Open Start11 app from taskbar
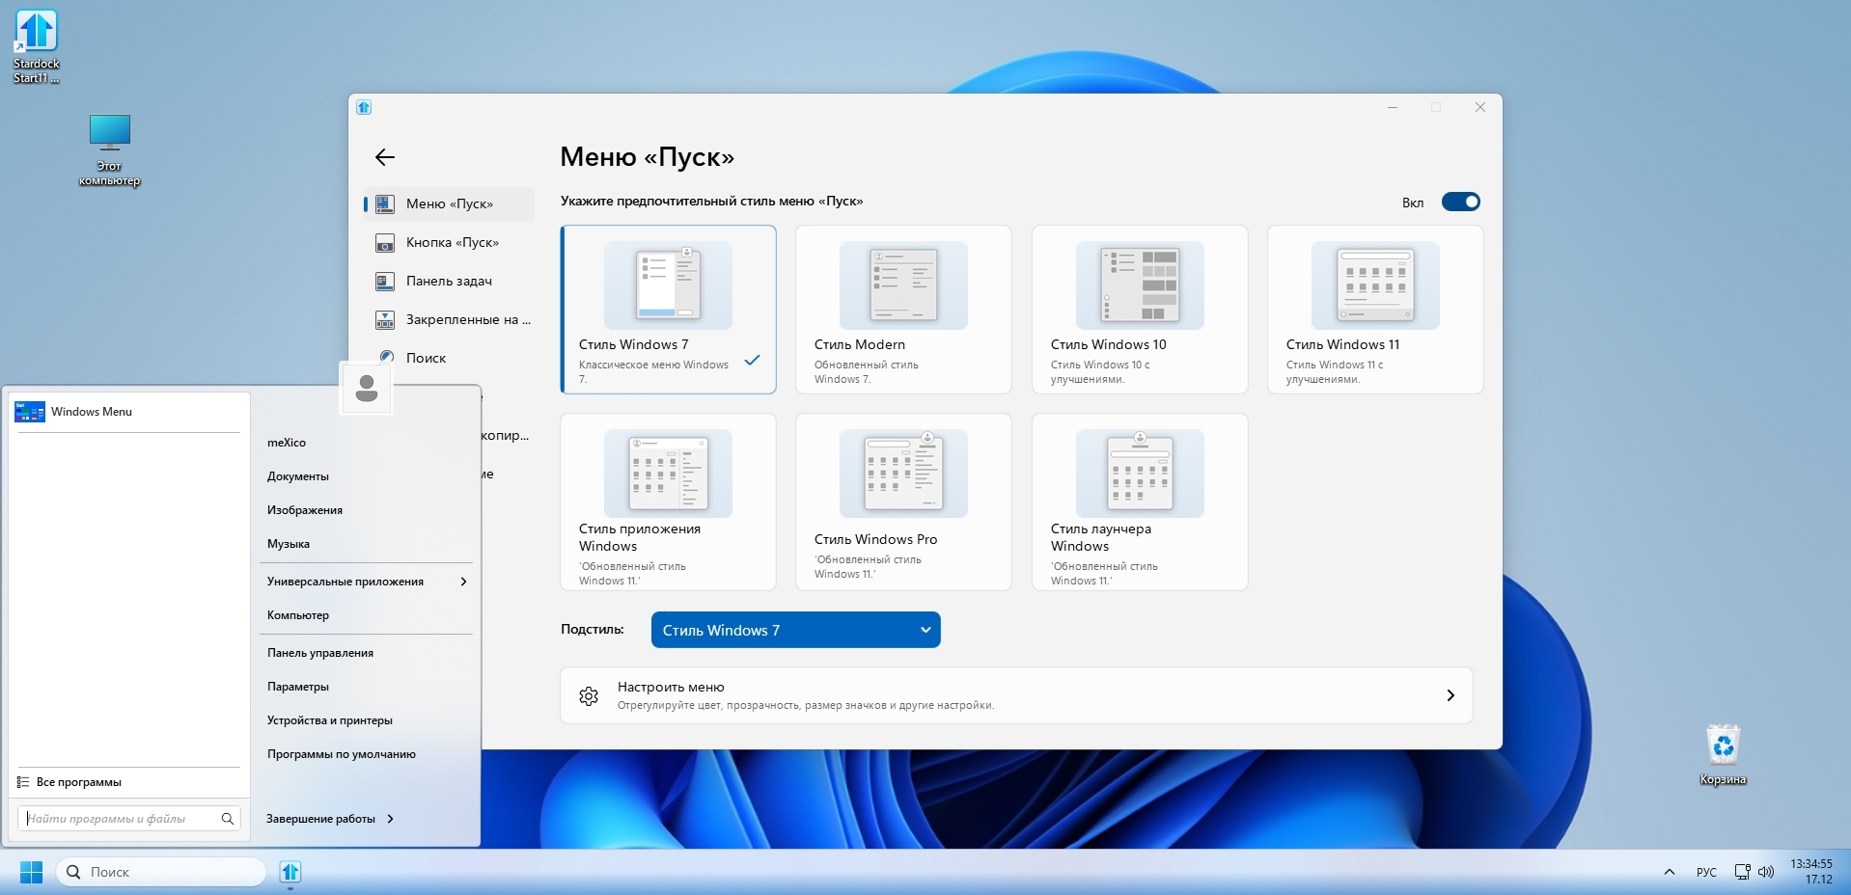The image size is (1851, 895). pyautogui.click(x=290, y=872)
